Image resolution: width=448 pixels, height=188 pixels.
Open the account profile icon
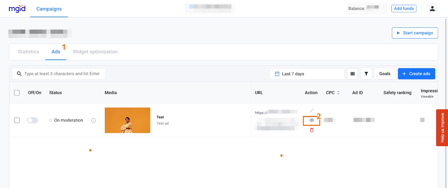pos(432,8)
